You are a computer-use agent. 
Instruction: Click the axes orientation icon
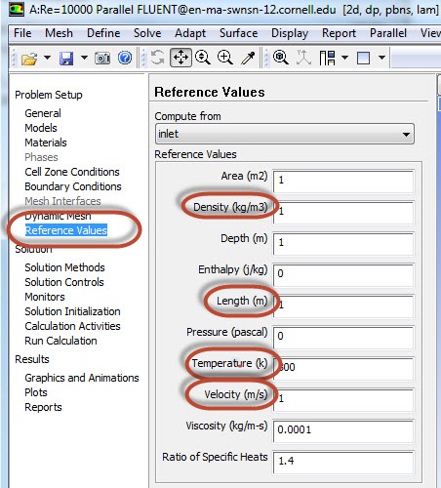303,58
